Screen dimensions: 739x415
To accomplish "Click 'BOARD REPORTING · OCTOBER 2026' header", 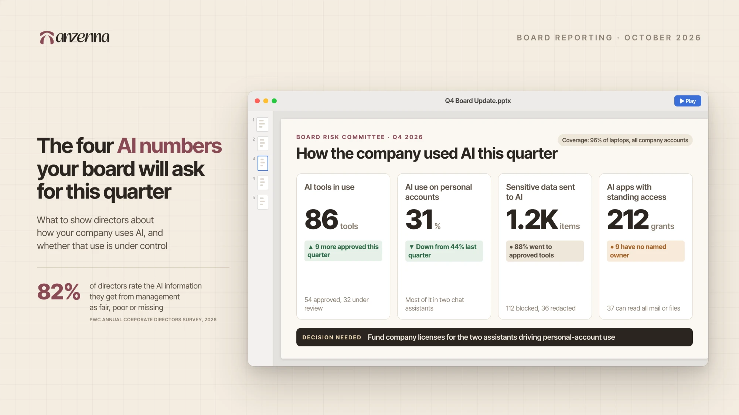I will 609,38.
